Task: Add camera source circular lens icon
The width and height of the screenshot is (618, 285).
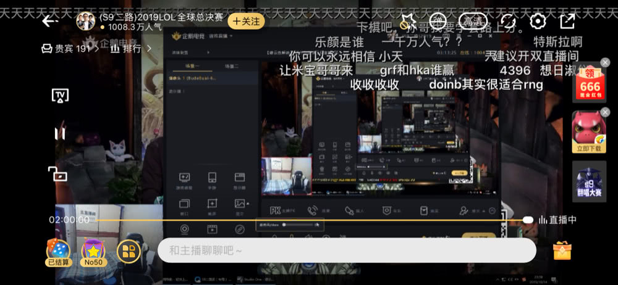Action: tap(184, 229)
